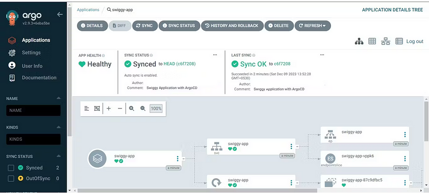Click the swiggy-app application root node icon

pos(97,158)
